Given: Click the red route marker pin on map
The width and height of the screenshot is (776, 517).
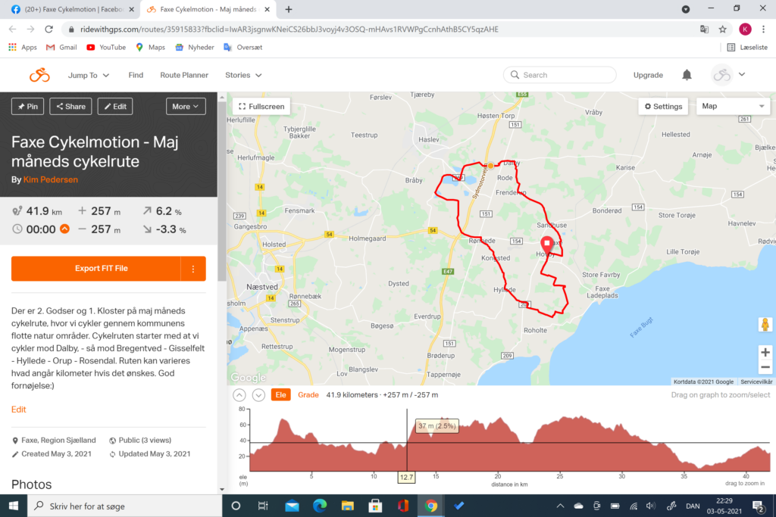Looking at the screenshot, I should tap(547, 244).
